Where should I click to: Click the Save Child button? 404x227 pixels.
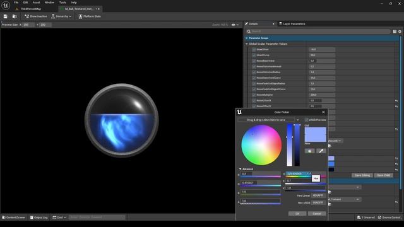(384, 175)
